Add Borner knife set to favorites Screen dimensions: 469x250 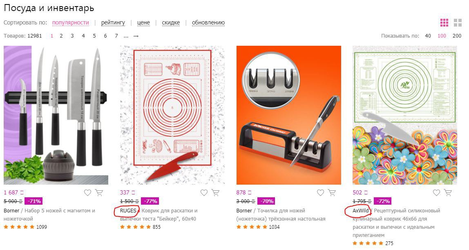87,192
